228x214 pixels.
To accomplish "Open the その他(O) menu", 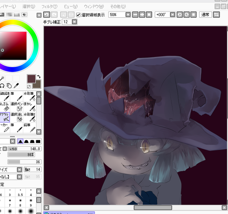I will (x=118, y=7).
